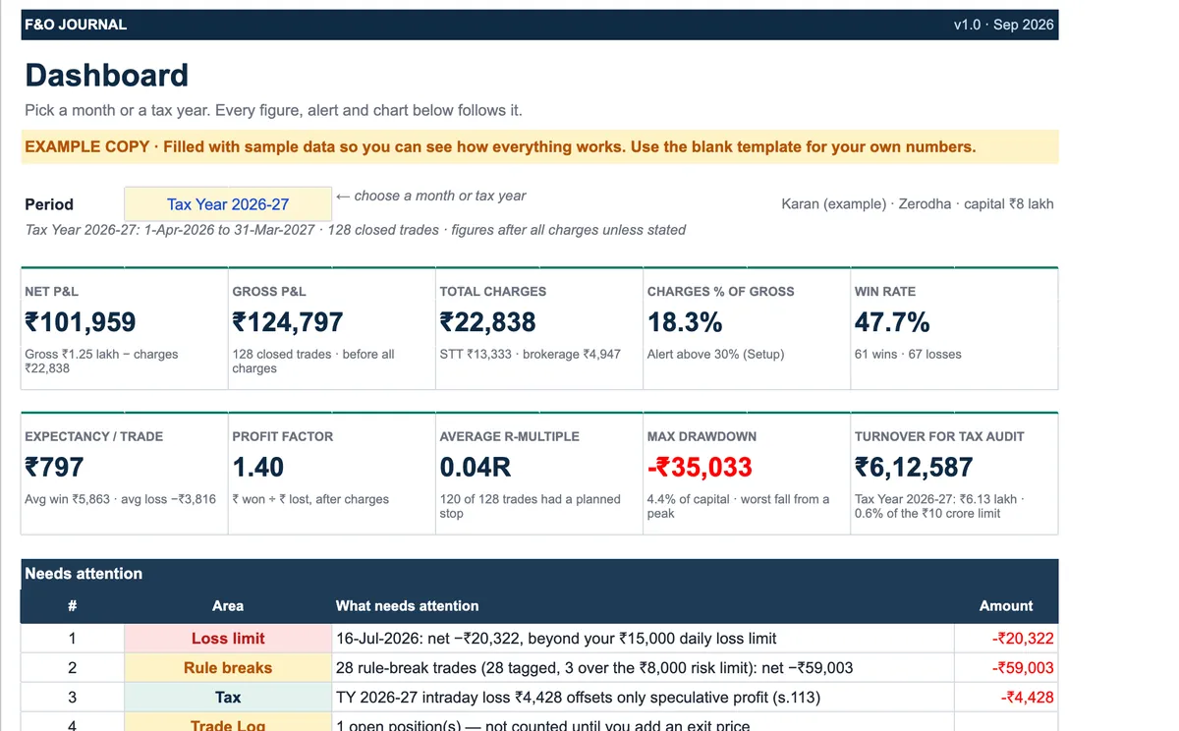Click the v1.0 · Sep 2026 version label
Screen dimensions: 1179x731
1003,25
